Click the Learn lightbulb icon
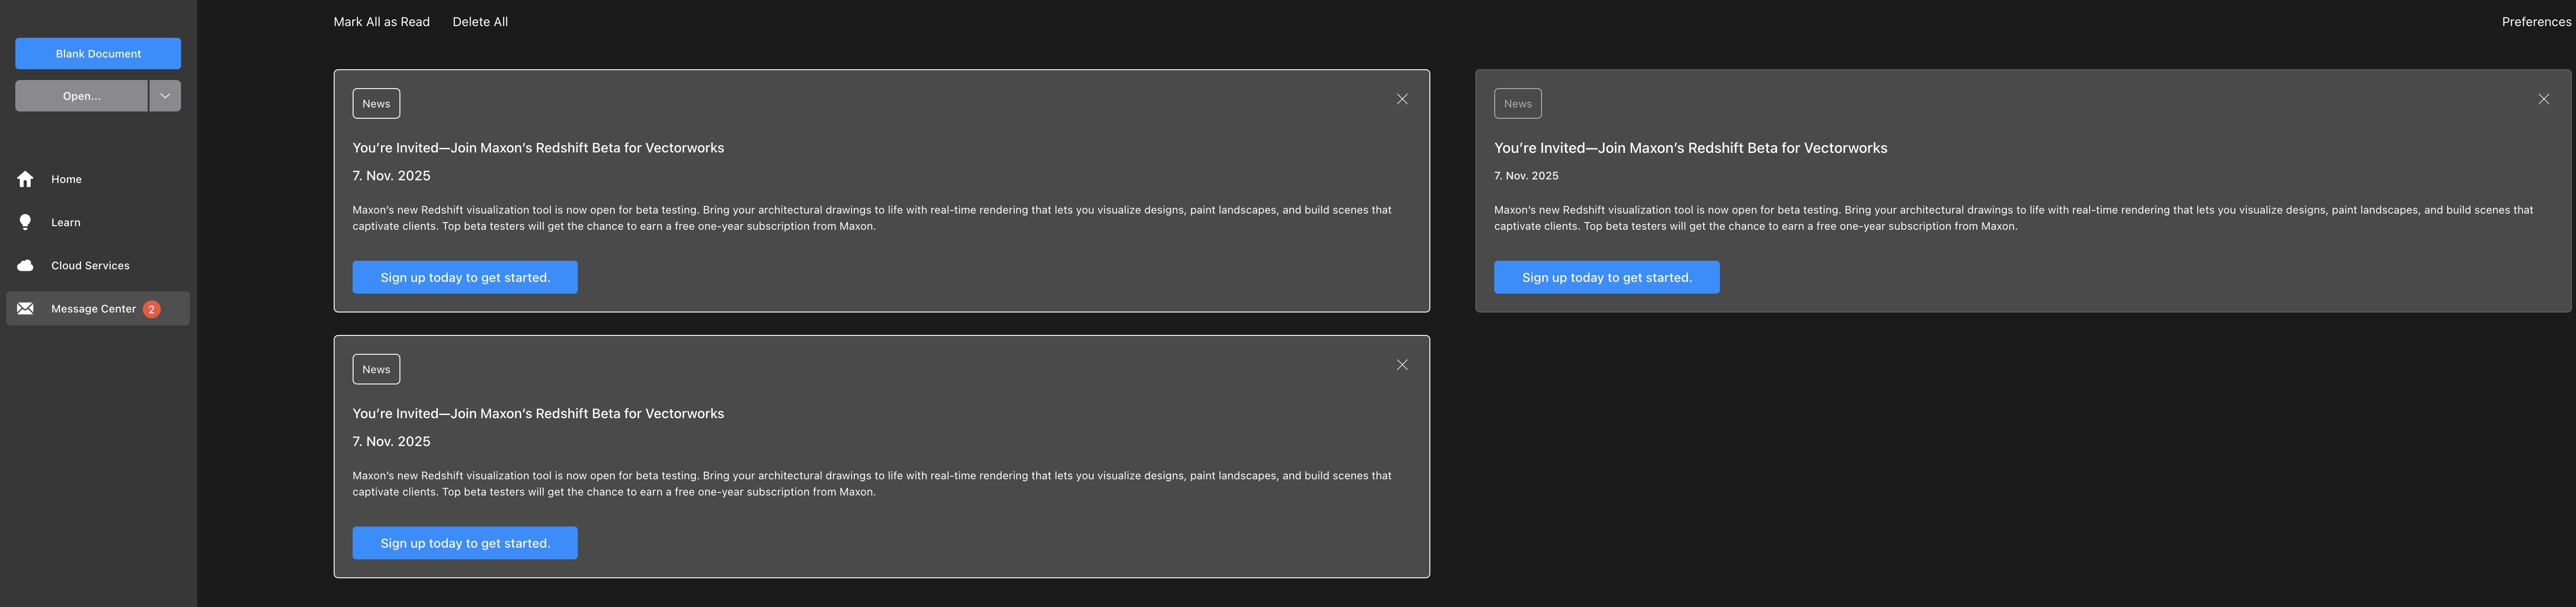2576x607 pixels. pos(26,223)
